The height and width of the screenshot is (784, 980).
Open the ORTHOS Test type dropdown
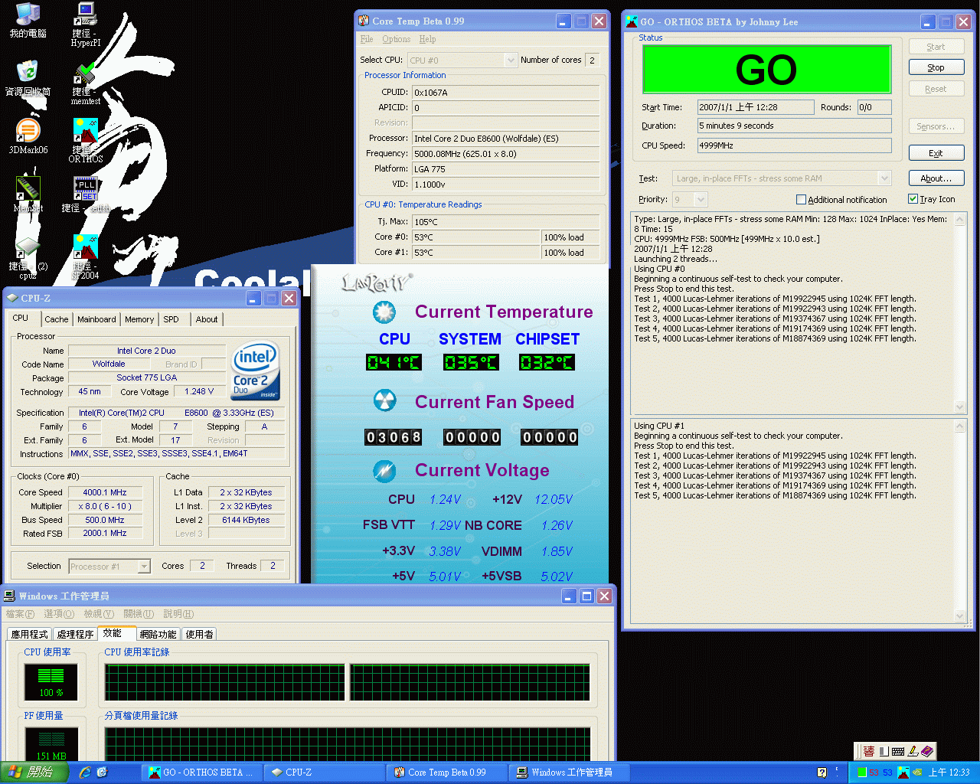(884, 178)
